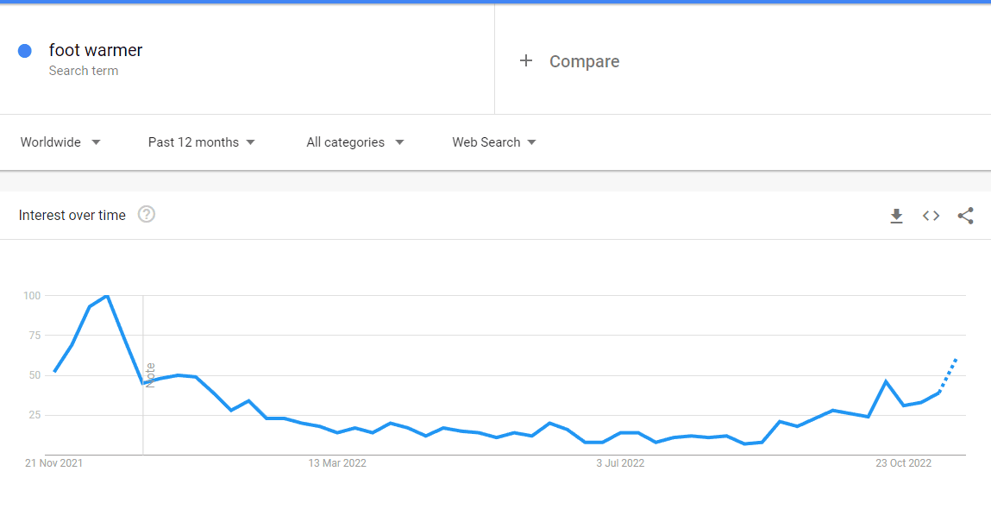Select the 23 Oct 2022 axis label
Image resolution: width=991 pixels, height=528 pixels.
click(903, 463)
